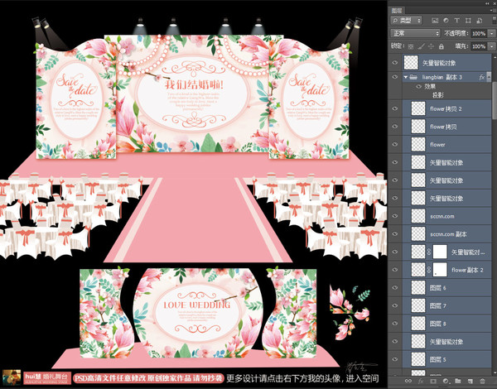The height and width of the screenshot is (389, 497).
Task: Delete layer with the trash icon
Action: coord(482,381)
